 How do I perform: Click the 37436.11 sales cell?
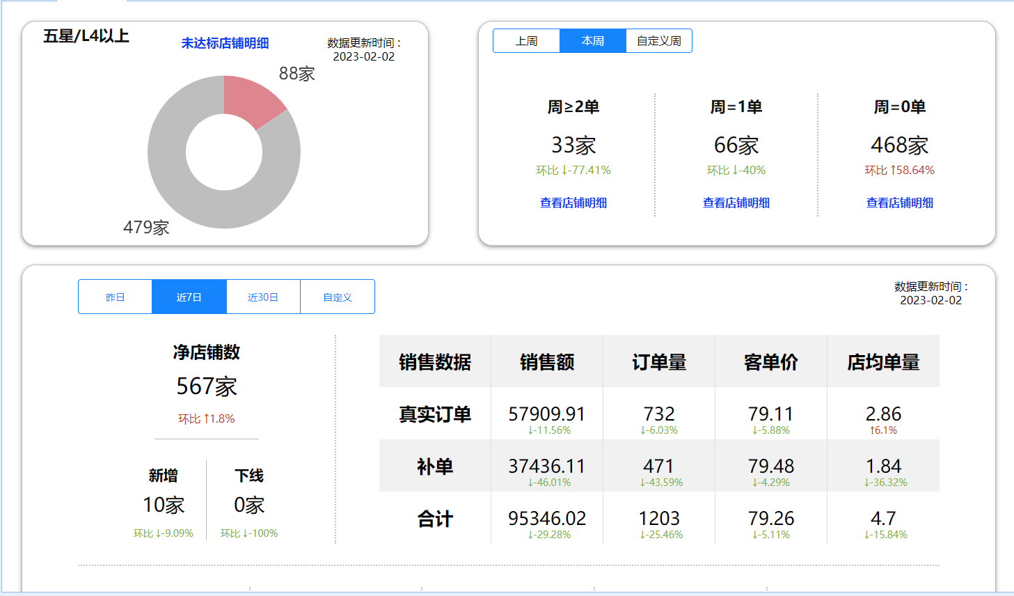point(547,466)
